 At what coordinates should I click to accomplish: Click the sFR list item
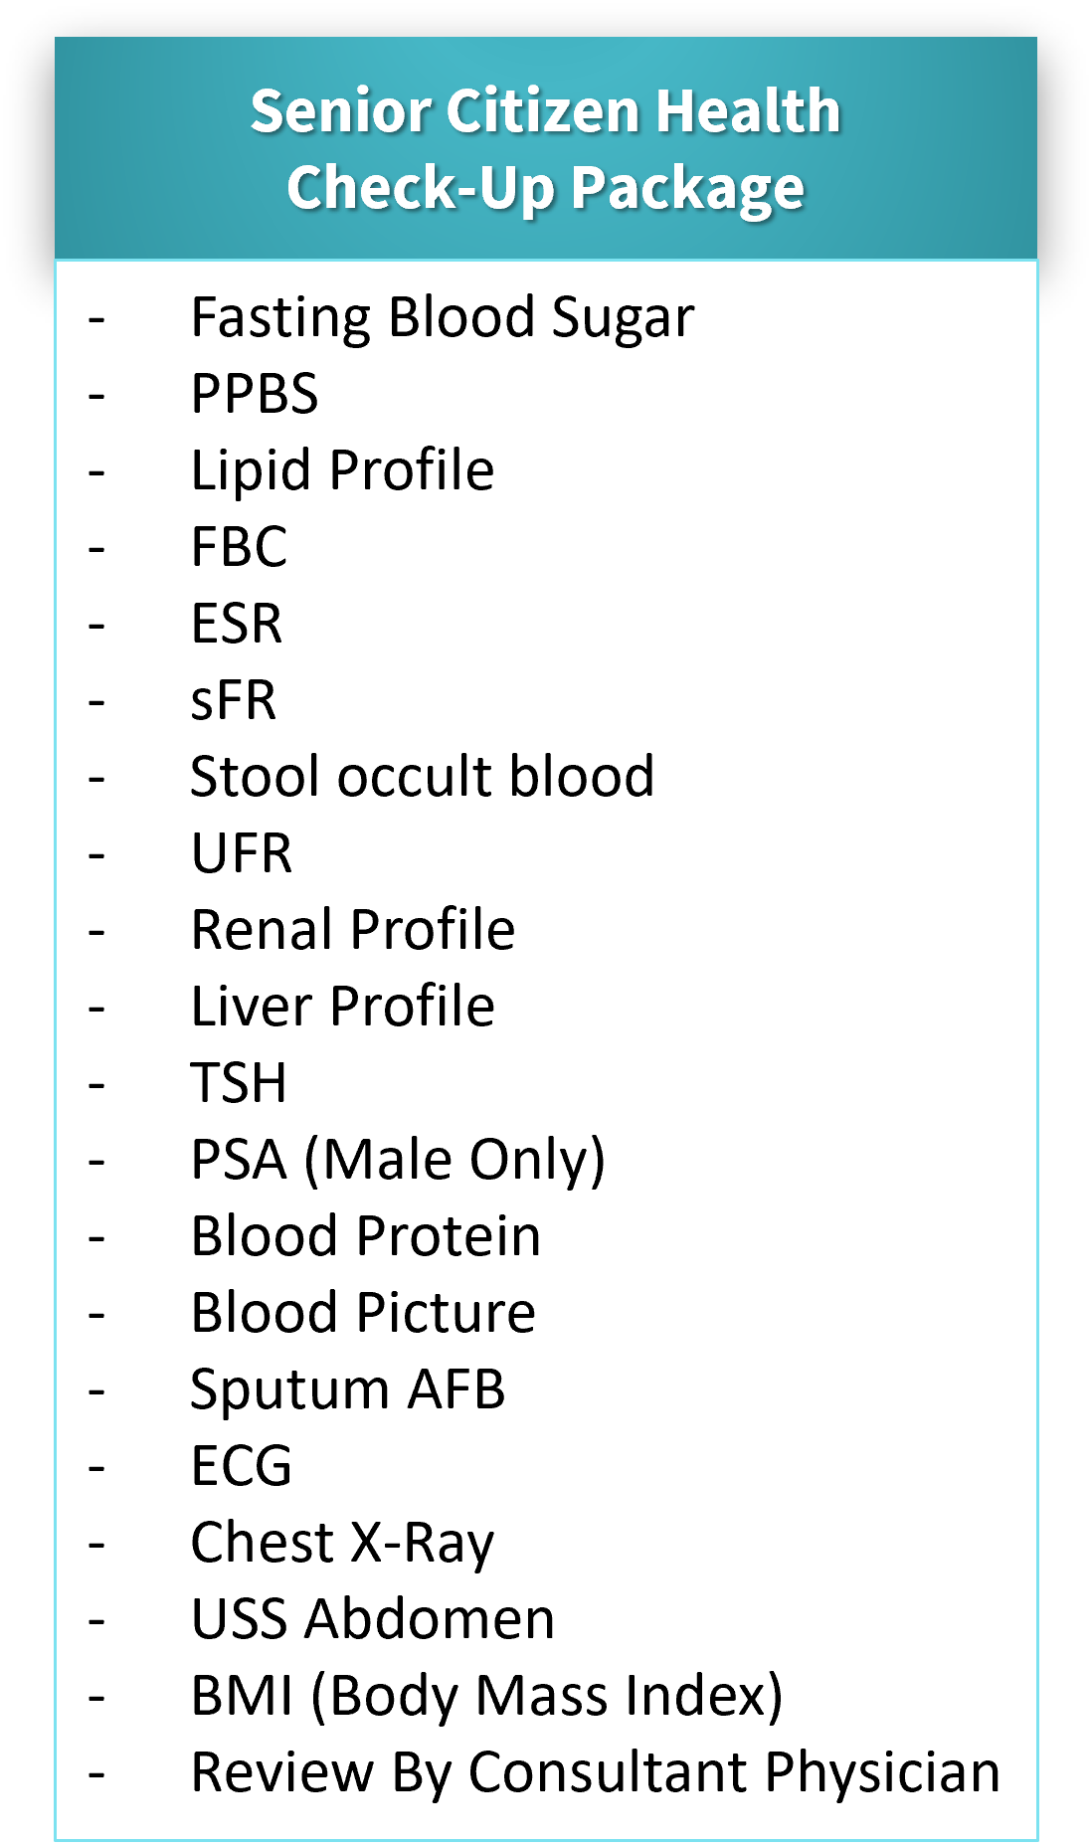tap(233, 700)
